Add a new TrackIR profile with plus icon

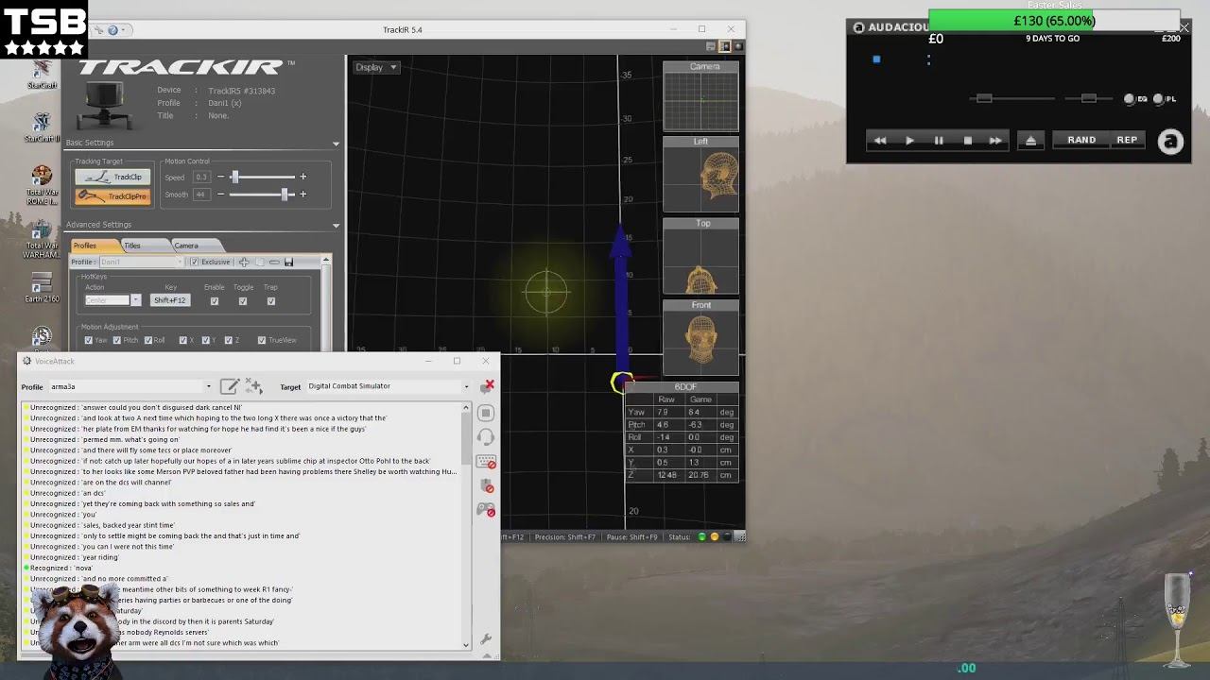point(244,262)
